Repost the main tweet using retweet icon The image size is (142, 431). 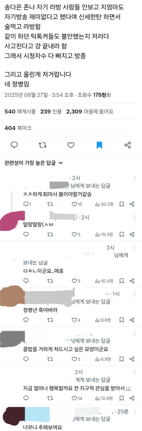pyautogui.click(x=43, y=145)
